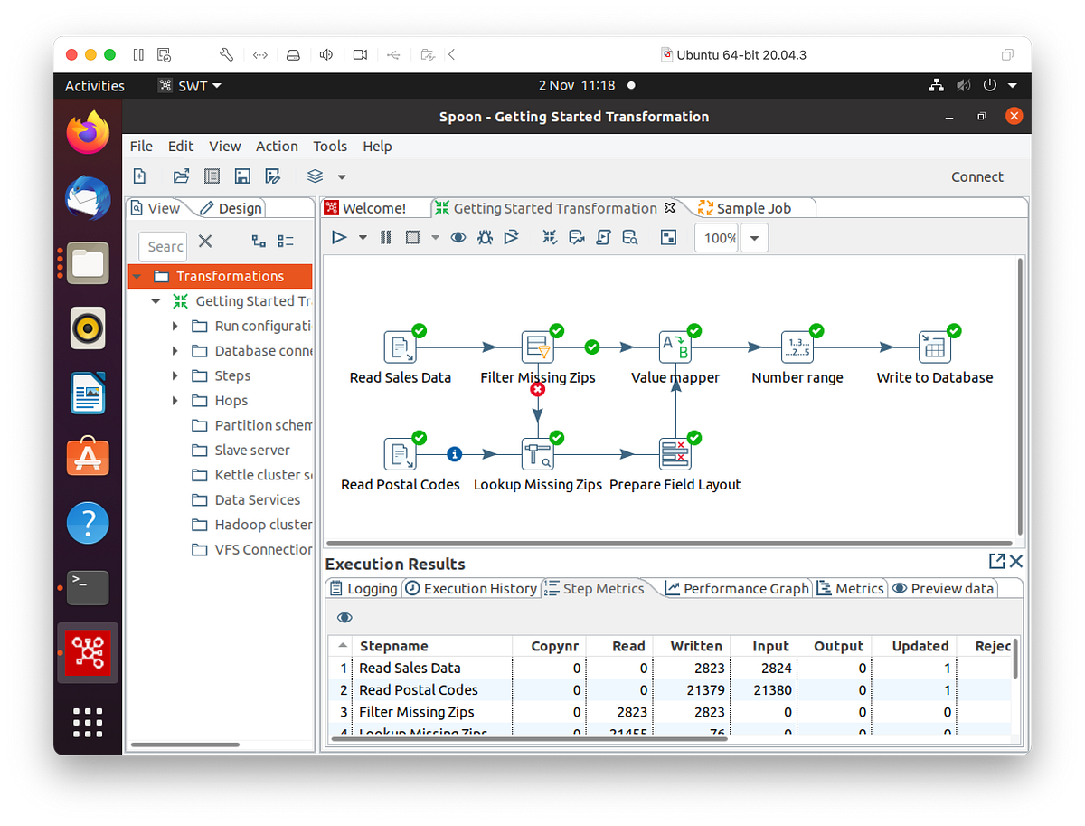The height and width of the screenshot is (826, 1085).
Task: Save the transformation with the save icon
Action: 242,176
